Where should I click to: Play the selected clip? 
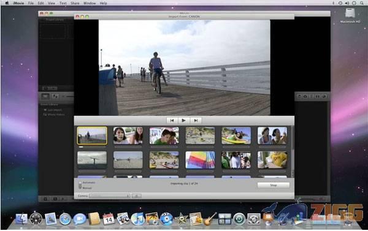184,120
